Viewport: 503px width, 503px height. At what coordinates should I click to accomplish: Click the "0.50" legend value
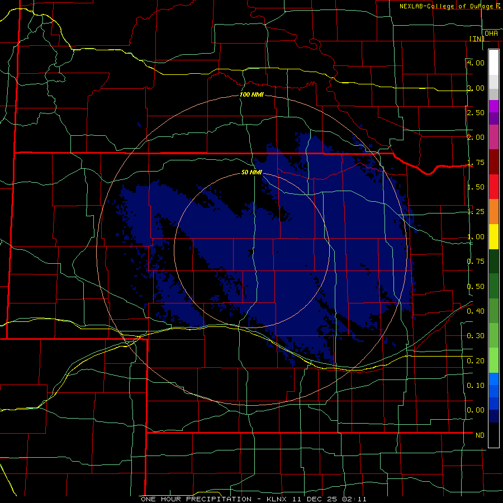(476, 287)
